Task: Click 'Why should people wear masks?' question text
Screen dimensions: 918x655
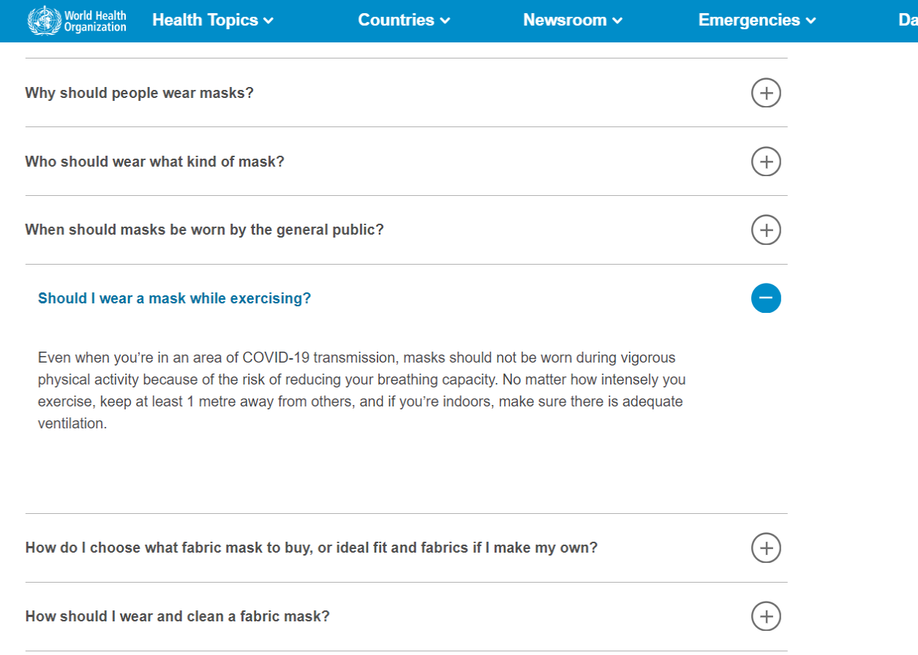Action: tap(139, 93)
